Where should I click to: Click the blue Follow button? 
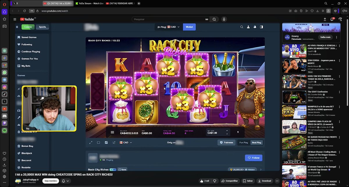pyautogui.click(x=254, y=158)
